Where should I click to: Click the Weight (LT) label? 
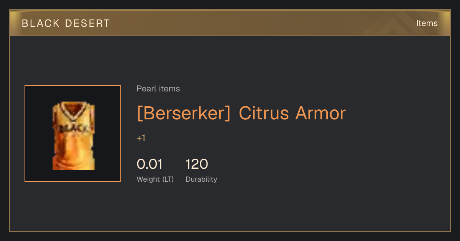[155, 179]
